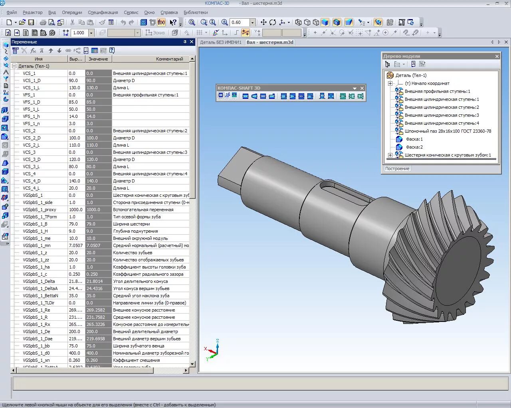Viewport: 511px width, 408px height.
Task: Open the Библиотеки menu
Action: [x=196, y=12]
